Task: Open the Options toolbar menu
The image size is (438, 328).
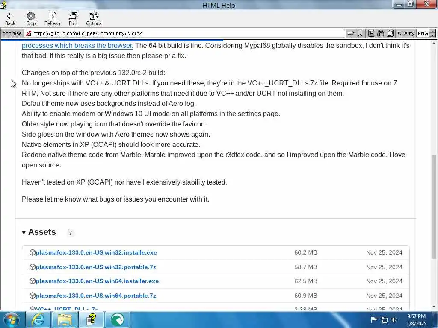Action: [x=94, y=19]
